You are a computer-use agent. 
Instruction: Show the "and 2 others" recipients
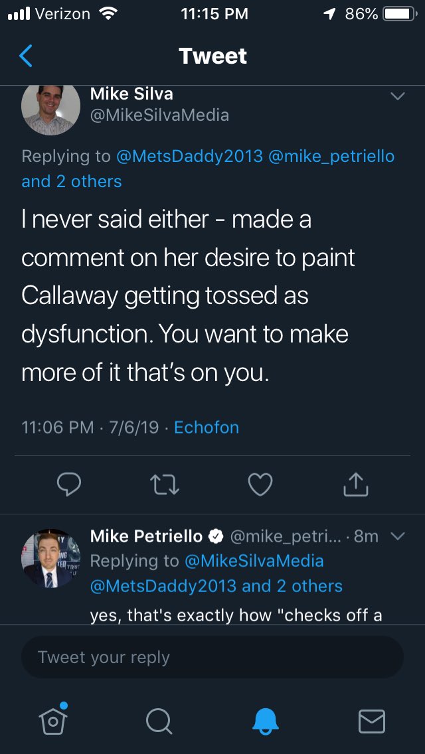coord(72,181)
